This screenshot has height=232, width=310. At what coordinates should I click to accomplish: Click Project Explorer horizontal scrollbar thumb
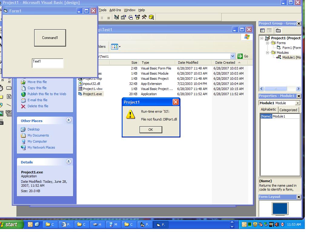tap(275, 89)
